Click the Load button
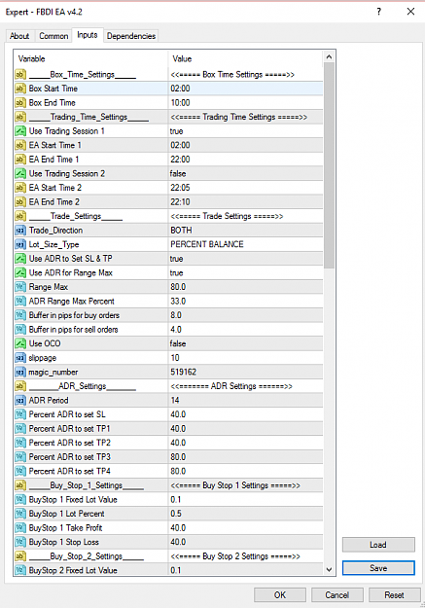The image size is (425, 608). [x=378, y=545]
